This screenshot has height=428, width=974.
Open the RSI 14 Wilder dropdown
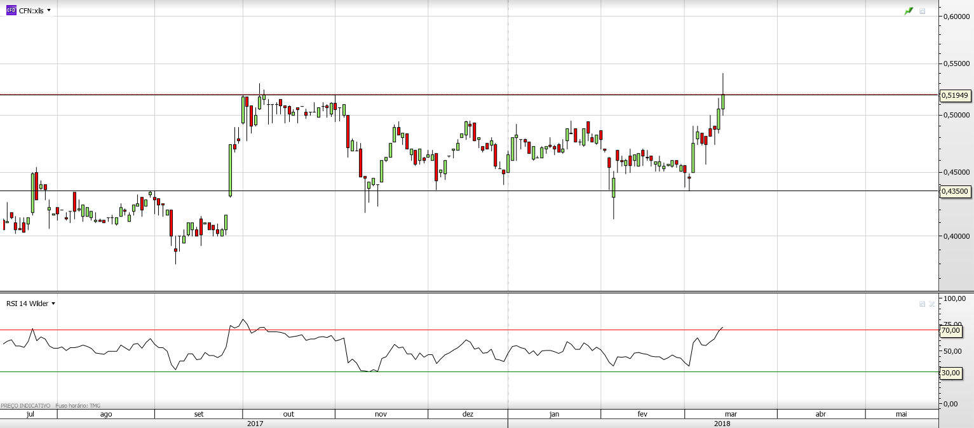click(53, 304)
